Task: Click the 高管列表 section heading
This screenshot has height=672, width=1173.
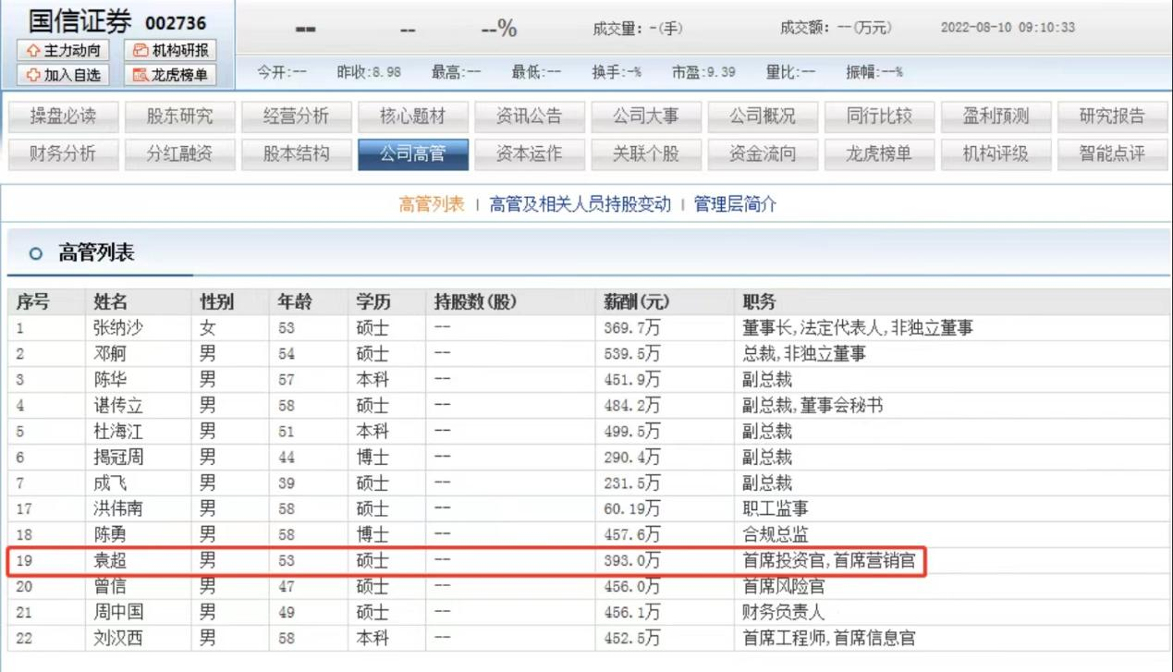Action: coord(96,252)
